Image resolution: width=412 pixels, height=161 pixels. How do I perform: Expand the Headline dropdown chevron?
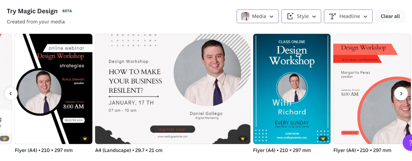[x=365, y=16]
